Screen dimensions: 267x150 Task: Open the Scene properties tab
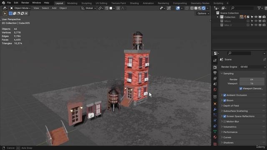pyautogui.click(x=215, y=84)
